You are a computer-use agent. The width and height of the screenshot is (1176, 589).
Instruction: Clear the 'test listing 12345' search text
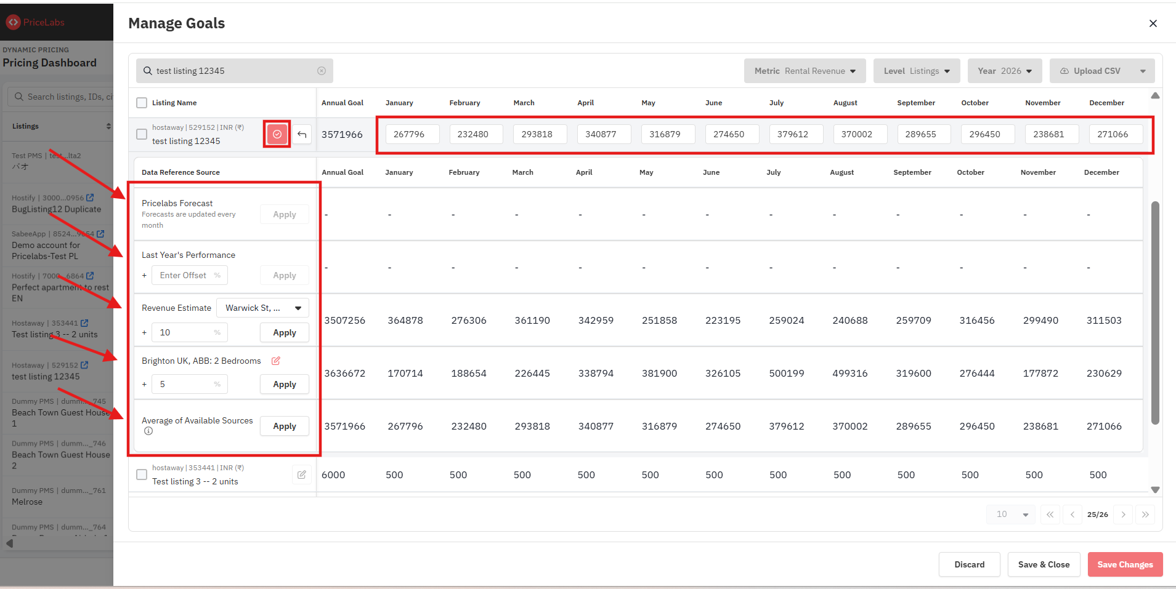322,71
